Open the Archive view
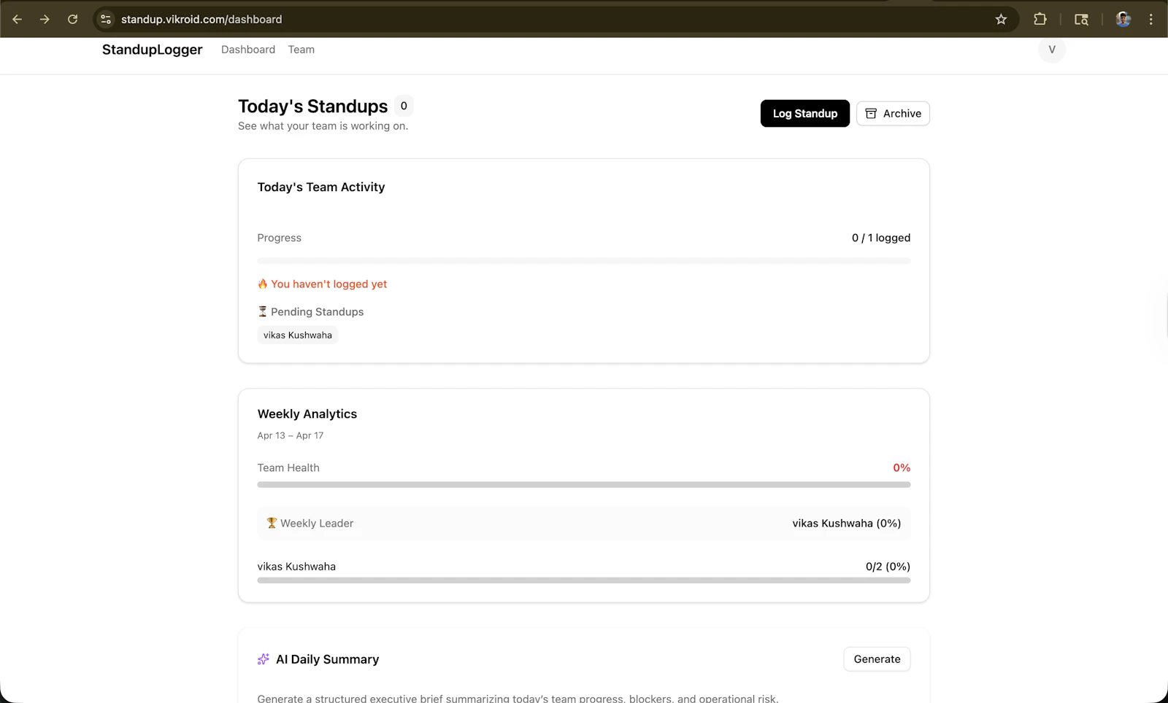 coord(892,113)
